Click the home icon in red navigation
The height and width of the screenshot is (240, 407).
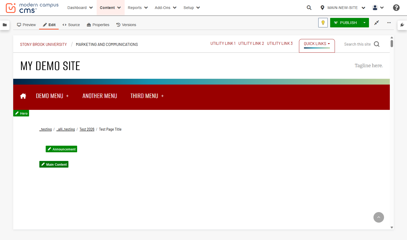click(23, 96)
